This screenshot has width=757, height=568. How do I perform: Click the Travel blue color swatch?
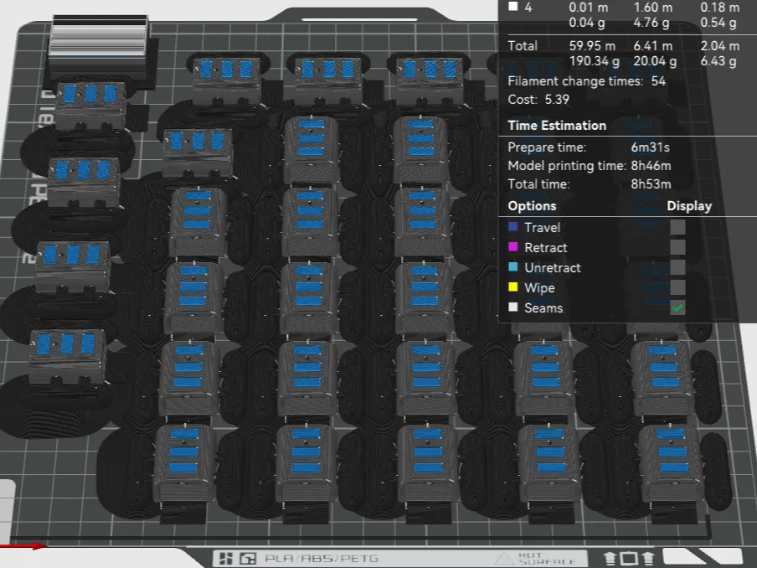(513, 226)
